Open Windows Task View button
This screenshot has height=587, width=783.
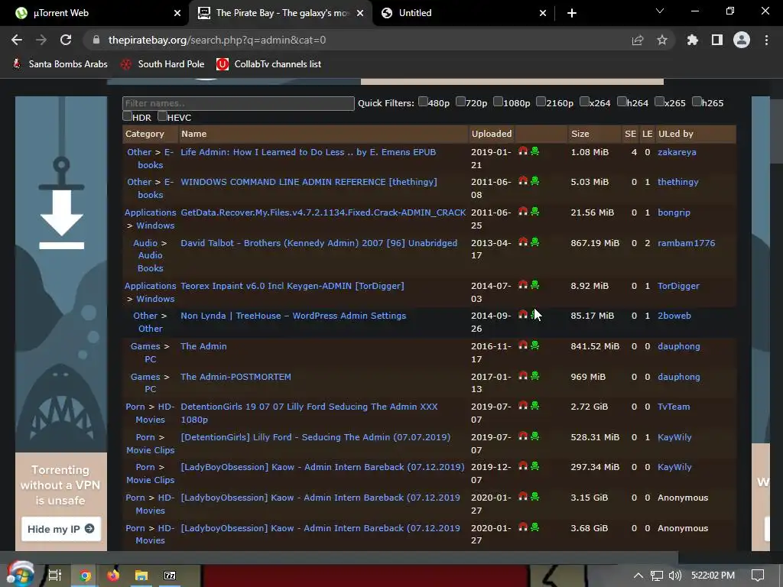click(x=54, y=576)
